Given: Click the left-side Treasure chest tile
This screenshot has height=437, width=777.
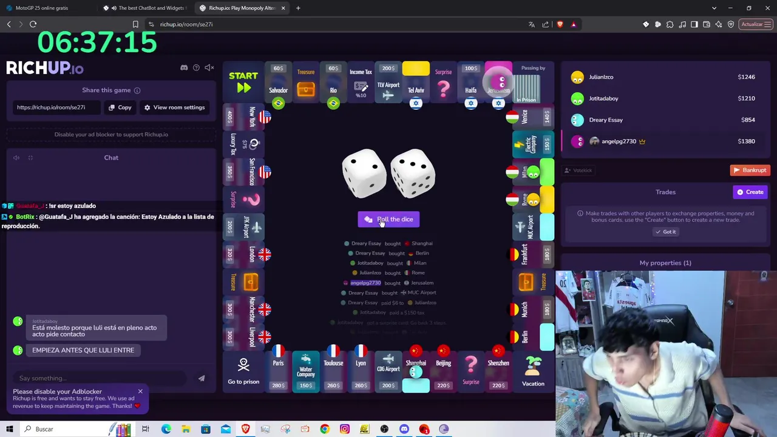Looking at the screenshot, I should click(x=244, y=282).
